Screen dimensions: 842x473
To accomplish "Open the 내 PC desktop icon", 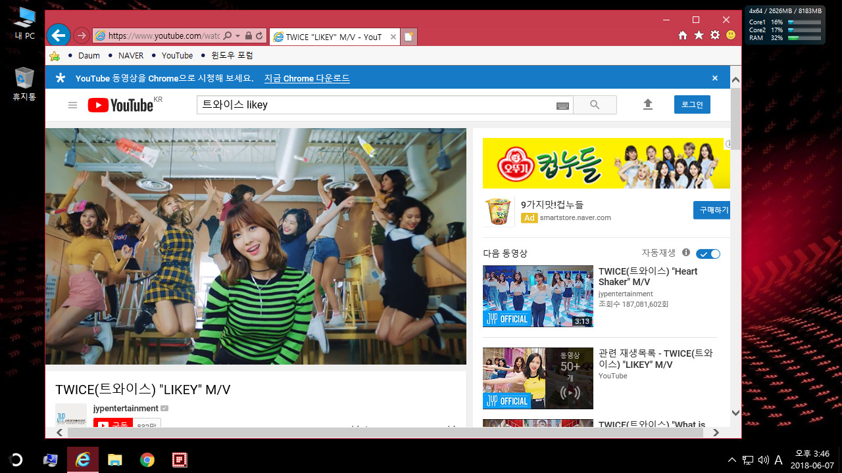I will tap(25, 24).
